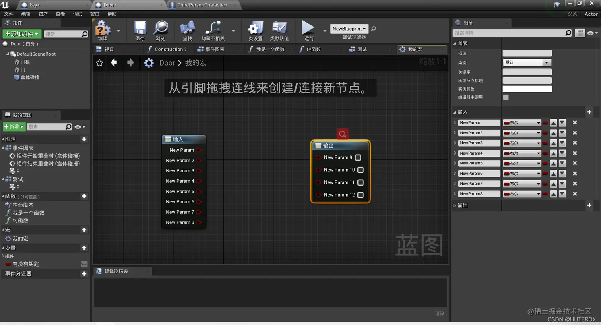Image resolution: width=601 pixels, height=325 pixels.
Task: Click the search icon in details panel
Action: pos(568,33)
